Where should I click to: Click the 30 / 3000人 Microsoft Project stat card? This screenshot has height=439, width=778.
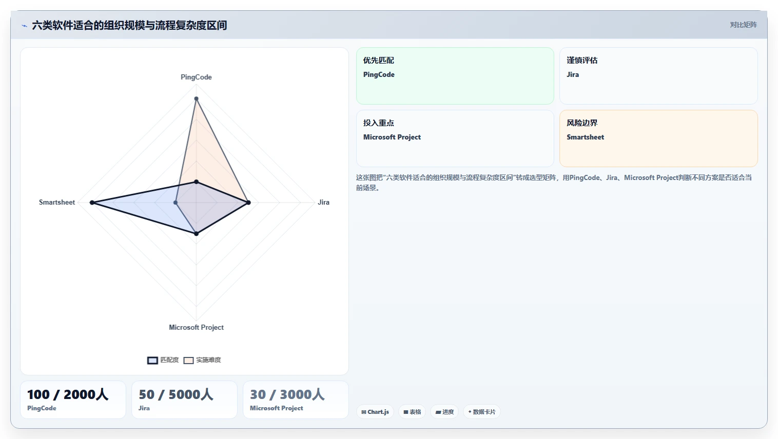click(296, 400)
